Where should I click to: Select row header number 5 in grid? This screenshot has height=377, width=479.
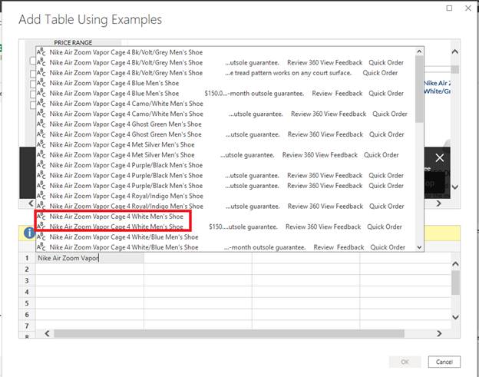point(27,303)
